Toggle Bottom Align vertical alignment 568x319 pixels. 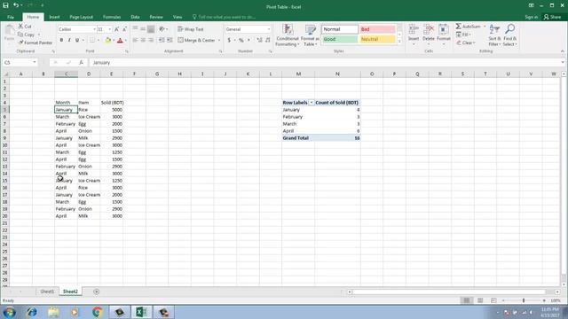pyautogui.click(x=151, y=29)
